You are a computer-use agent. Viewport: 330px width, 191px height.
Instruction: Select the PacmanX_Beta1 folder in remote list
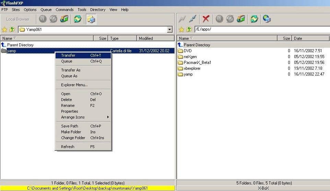point(197,63)
